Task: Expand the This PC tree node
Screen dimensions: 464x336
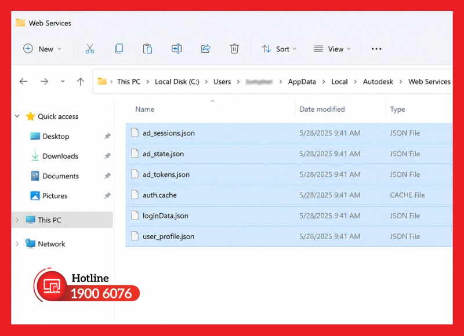Action: click(17, 220)
